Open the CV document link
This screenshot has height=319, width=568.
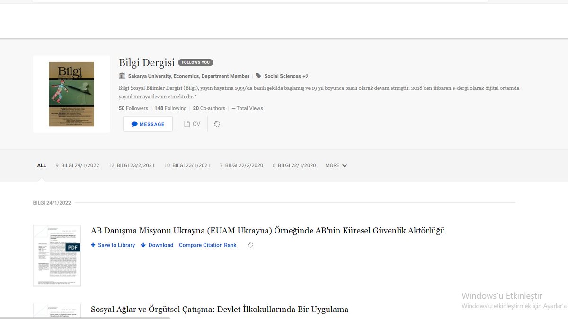pos(192,124)
